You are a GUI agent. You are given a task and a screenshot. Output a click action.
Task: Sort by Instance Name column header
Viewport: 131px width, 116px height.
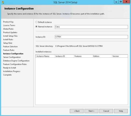click(45, 56)
